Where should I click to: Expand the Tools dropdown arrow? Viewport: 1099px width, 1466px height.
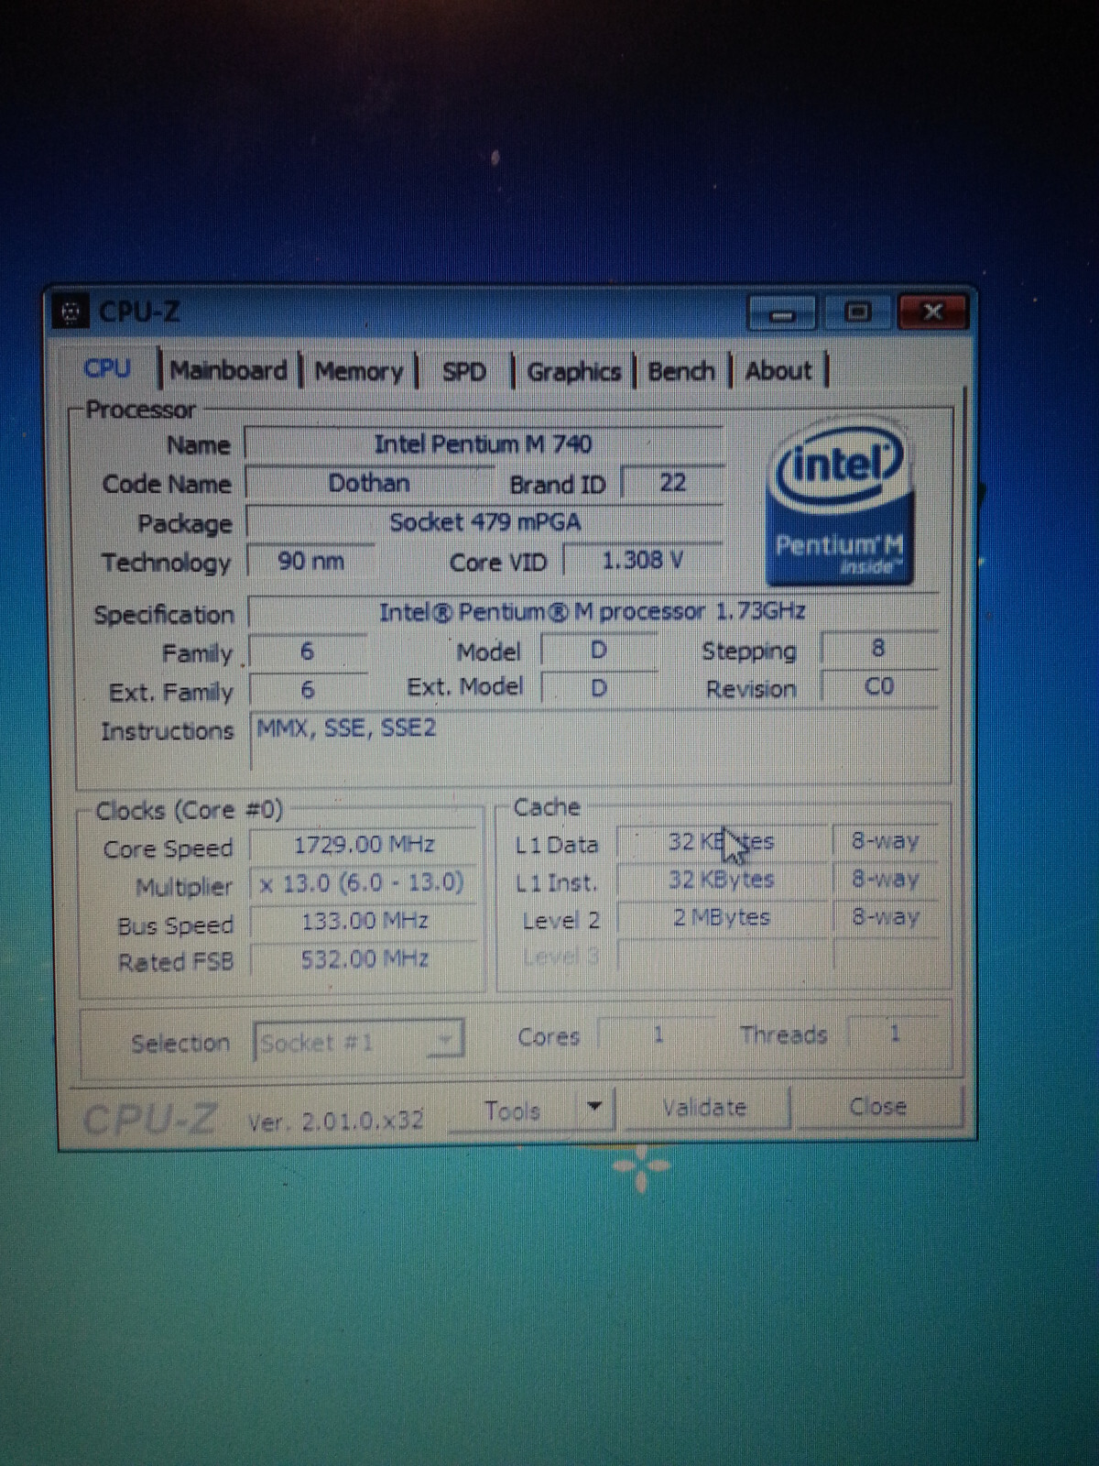point(595,1109)
